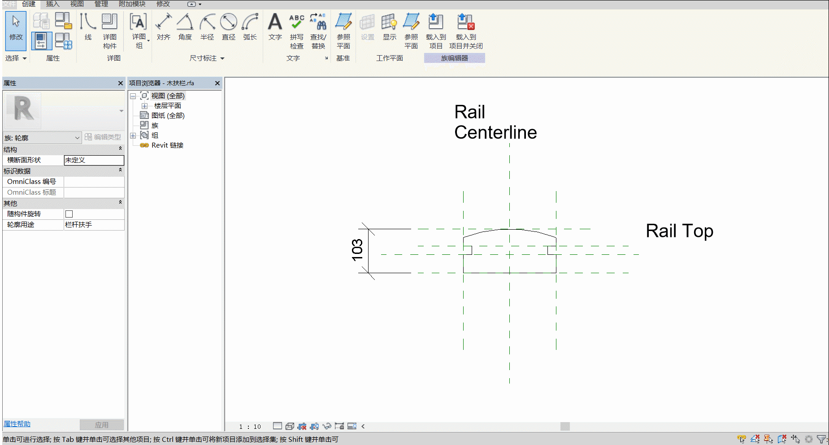
Task: Collapse the 视图 (全部) tree node
Action: [133, 96]
